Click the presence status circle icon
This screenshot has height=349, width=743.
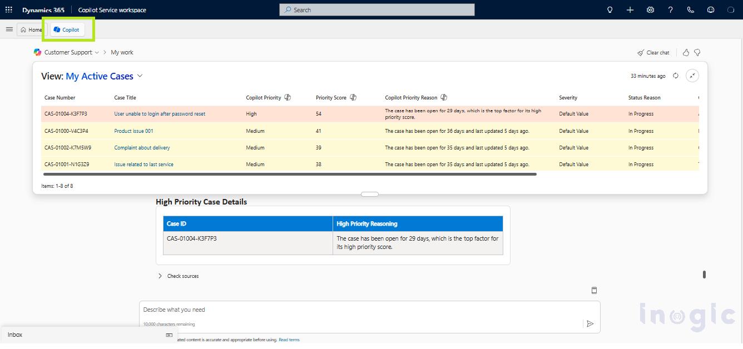731,9
